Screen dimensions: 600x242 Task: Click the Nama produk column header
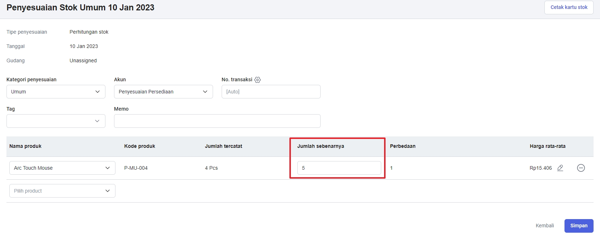(x=25, y=146)
